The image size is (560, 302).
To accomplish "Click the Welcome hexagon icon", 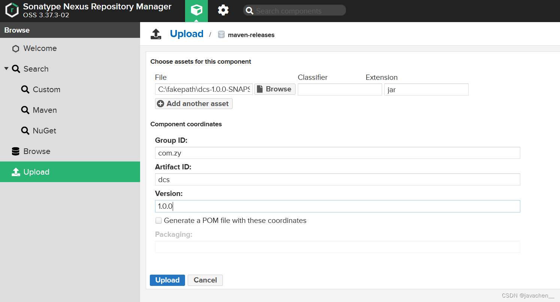I will [15, 49].
